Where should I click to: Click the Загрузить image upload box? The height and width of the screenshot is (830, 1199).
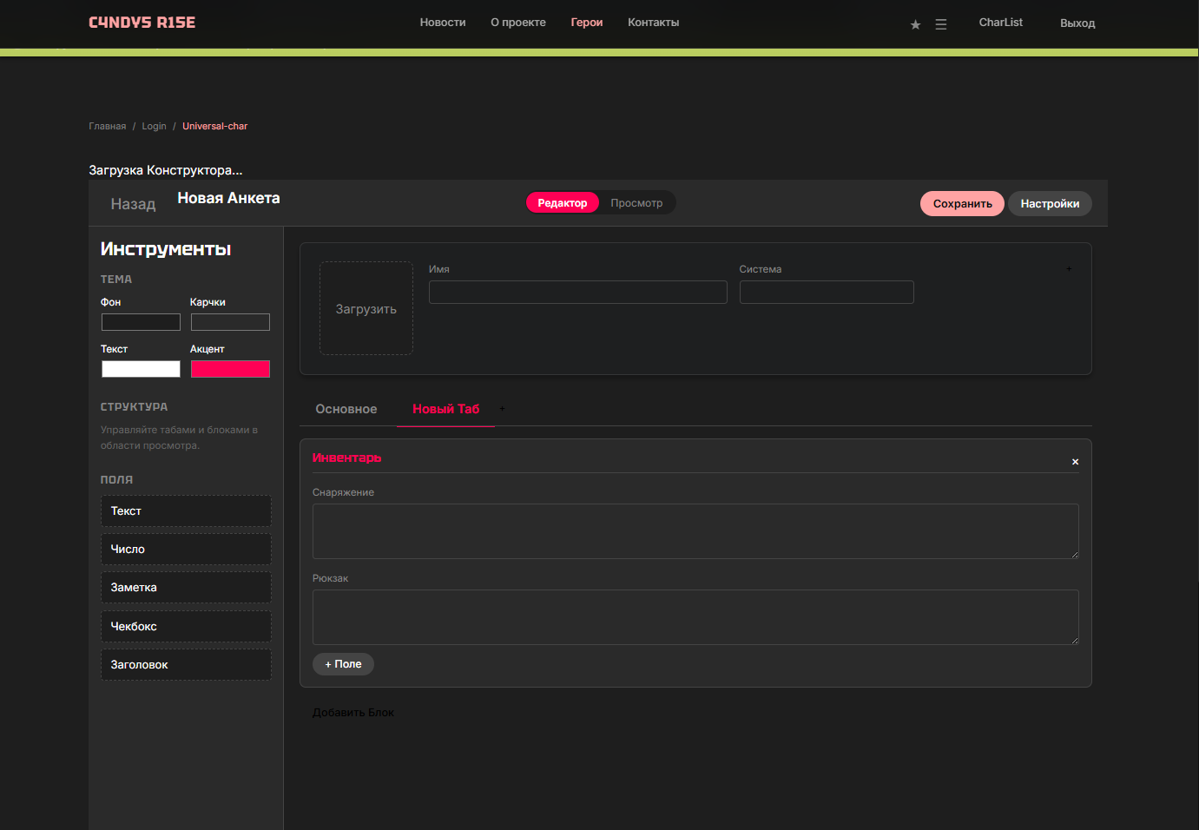click(366, 308)
